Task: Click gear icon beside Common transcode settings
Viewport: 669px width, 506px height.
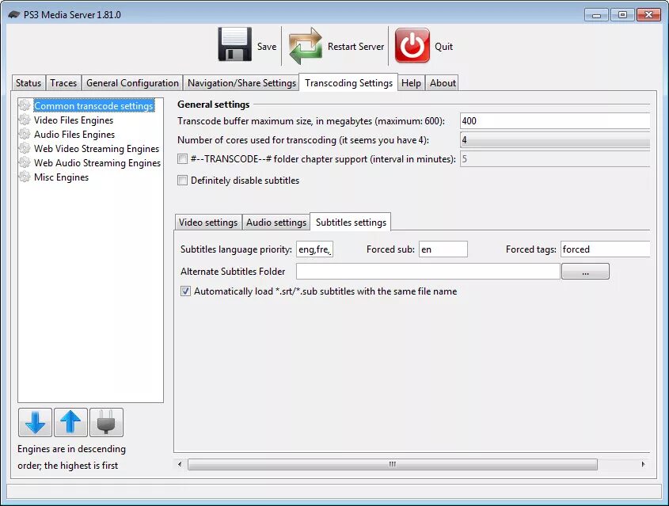Action: point(25,105)
